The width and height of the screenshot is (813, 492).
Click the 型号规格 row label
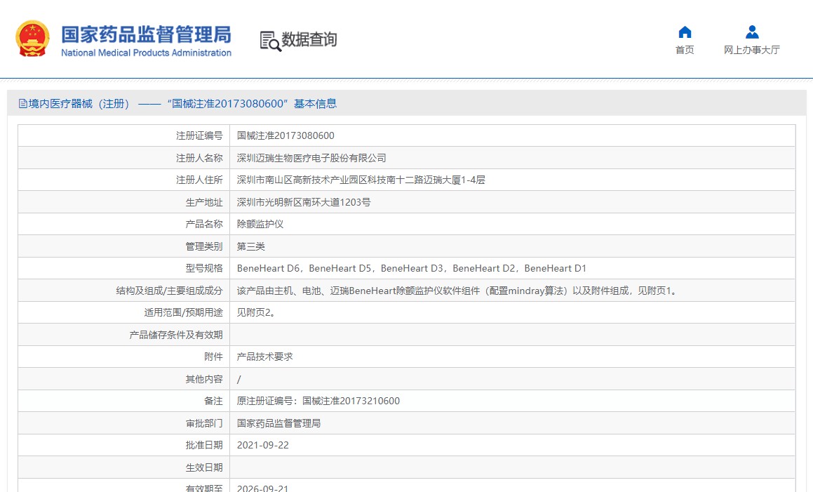(204, 268)
